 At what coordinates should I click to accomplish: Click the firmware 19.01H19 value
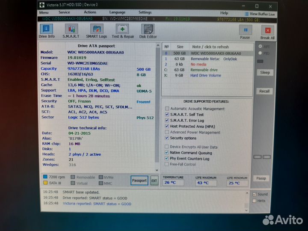click(77, 58)
